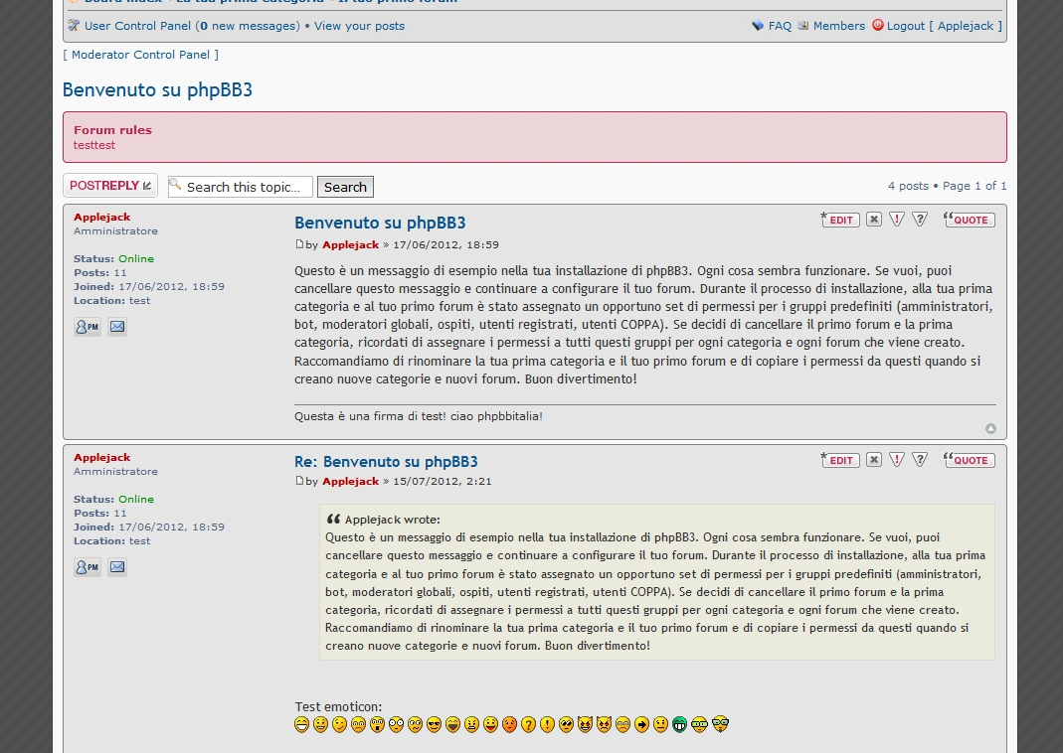1063x753 pixels.
Task: Open 'View your posts' link
Action: pyautogui.click(x=359, y=26)
